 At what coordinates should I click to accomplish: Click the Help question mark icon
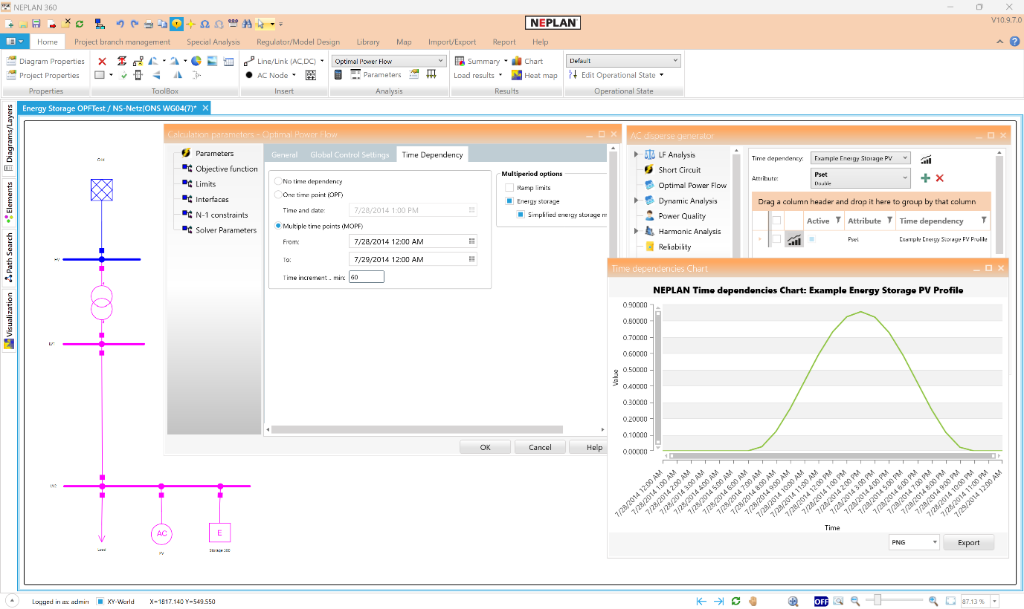coord(1014,42)
